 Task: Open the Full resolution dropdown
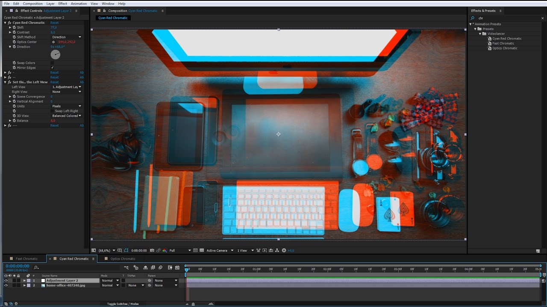(x=180, y=250)
